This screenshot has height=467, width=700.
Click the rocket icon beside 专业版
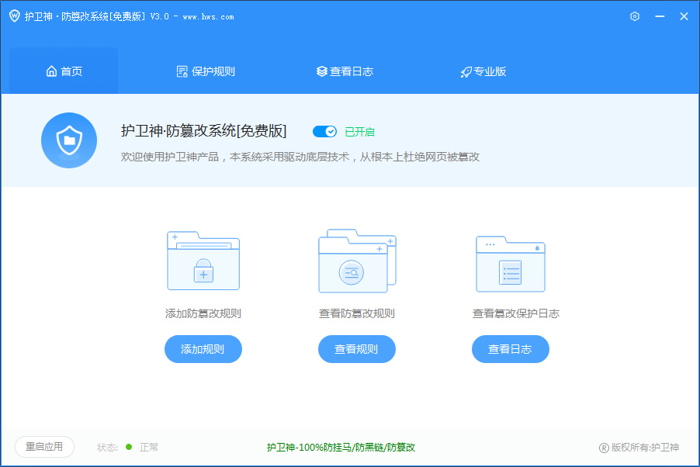coord(465,71)
